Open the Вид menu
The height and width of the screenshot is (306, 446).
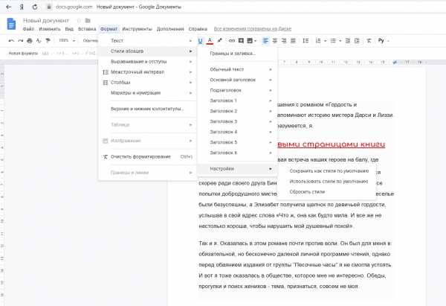pyautogui.click(x=69, y=29)
